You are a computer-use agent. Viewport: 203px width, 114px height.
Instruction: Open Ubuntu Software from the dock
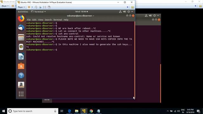pyautogui.click(x=21, y=66)
